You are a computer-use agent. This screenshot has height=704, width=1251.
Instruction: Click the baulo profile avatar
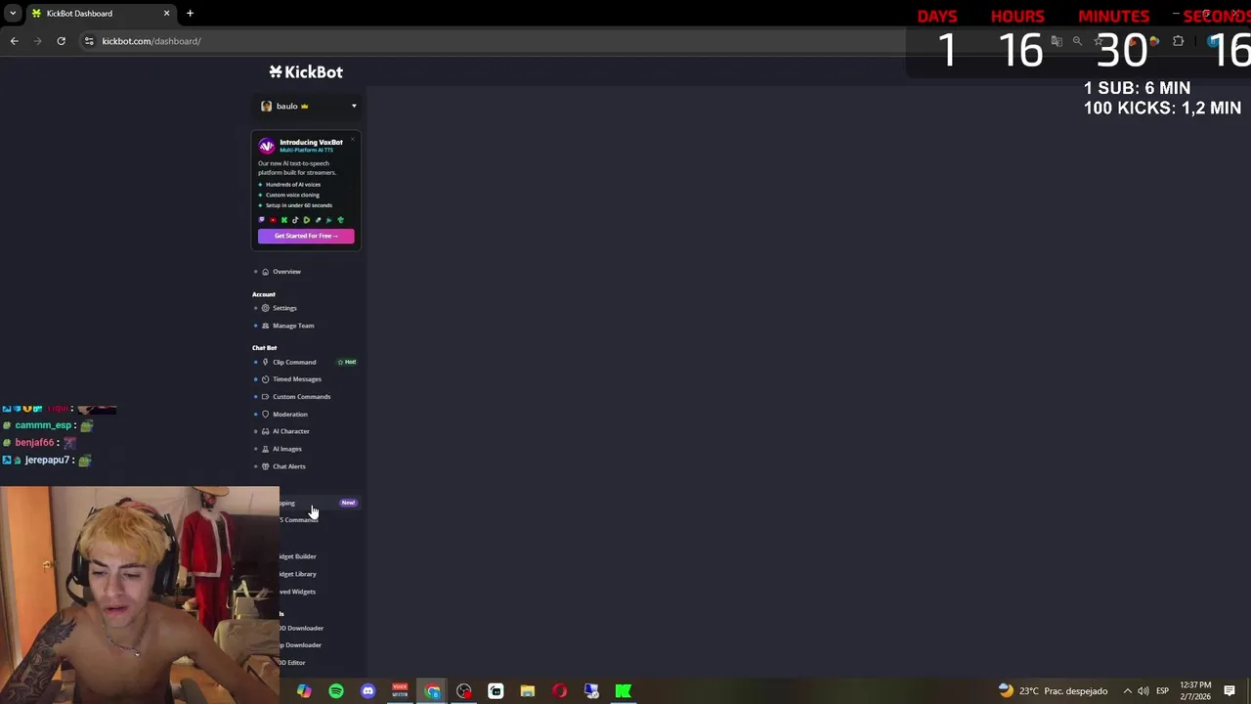(266, 107)
